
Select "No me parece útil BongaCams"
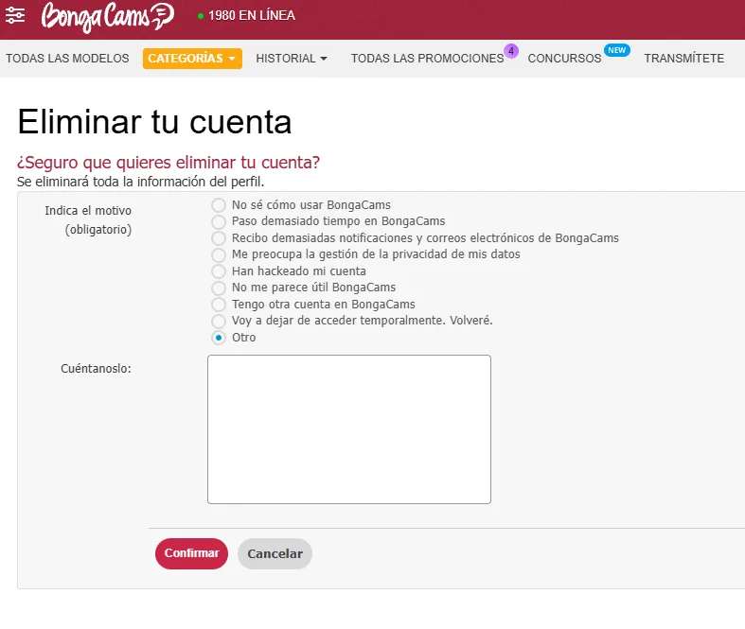click(219, 288)
